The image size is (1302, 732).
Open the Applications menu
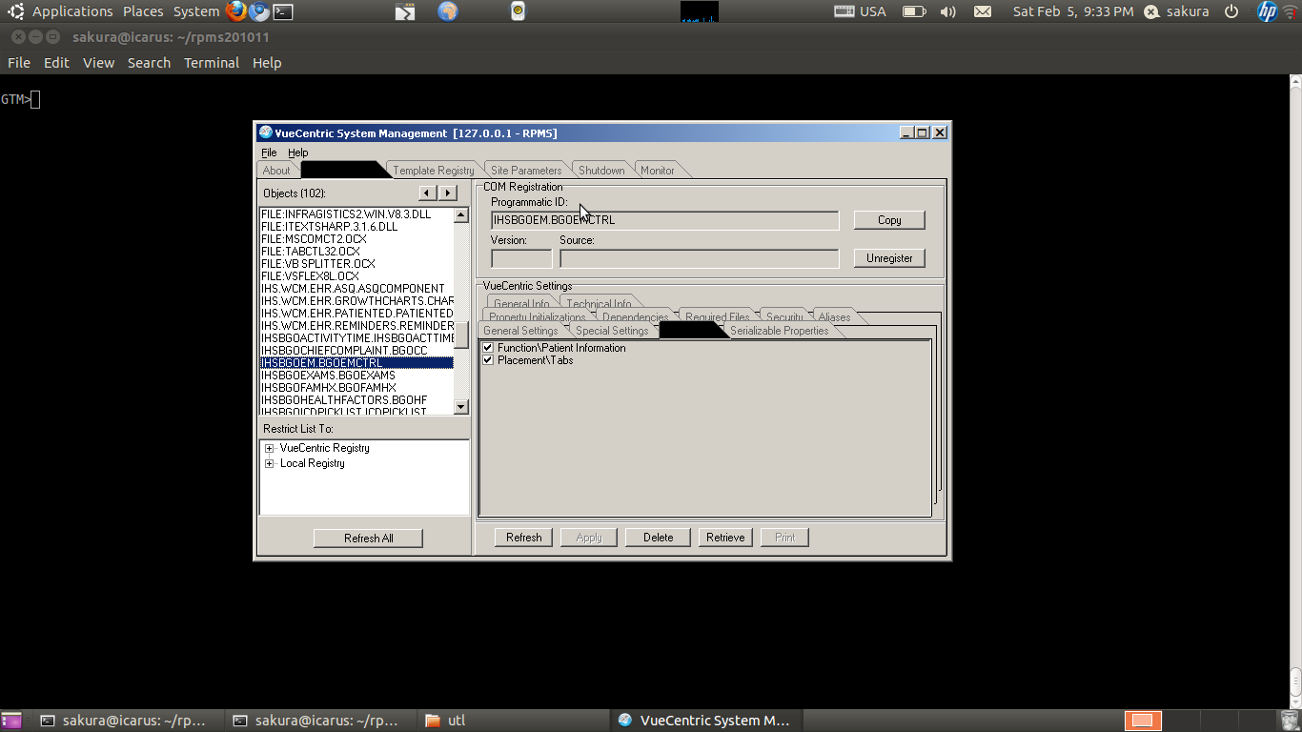(72, 11)
